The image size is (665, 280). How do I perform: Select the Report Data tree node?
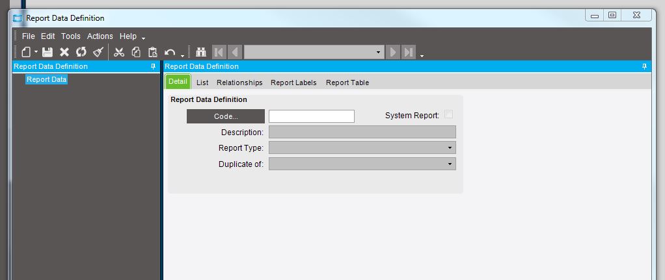point(47,79)
